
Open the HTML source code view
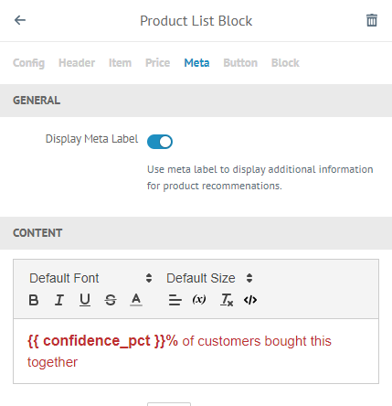click(250, 300)
